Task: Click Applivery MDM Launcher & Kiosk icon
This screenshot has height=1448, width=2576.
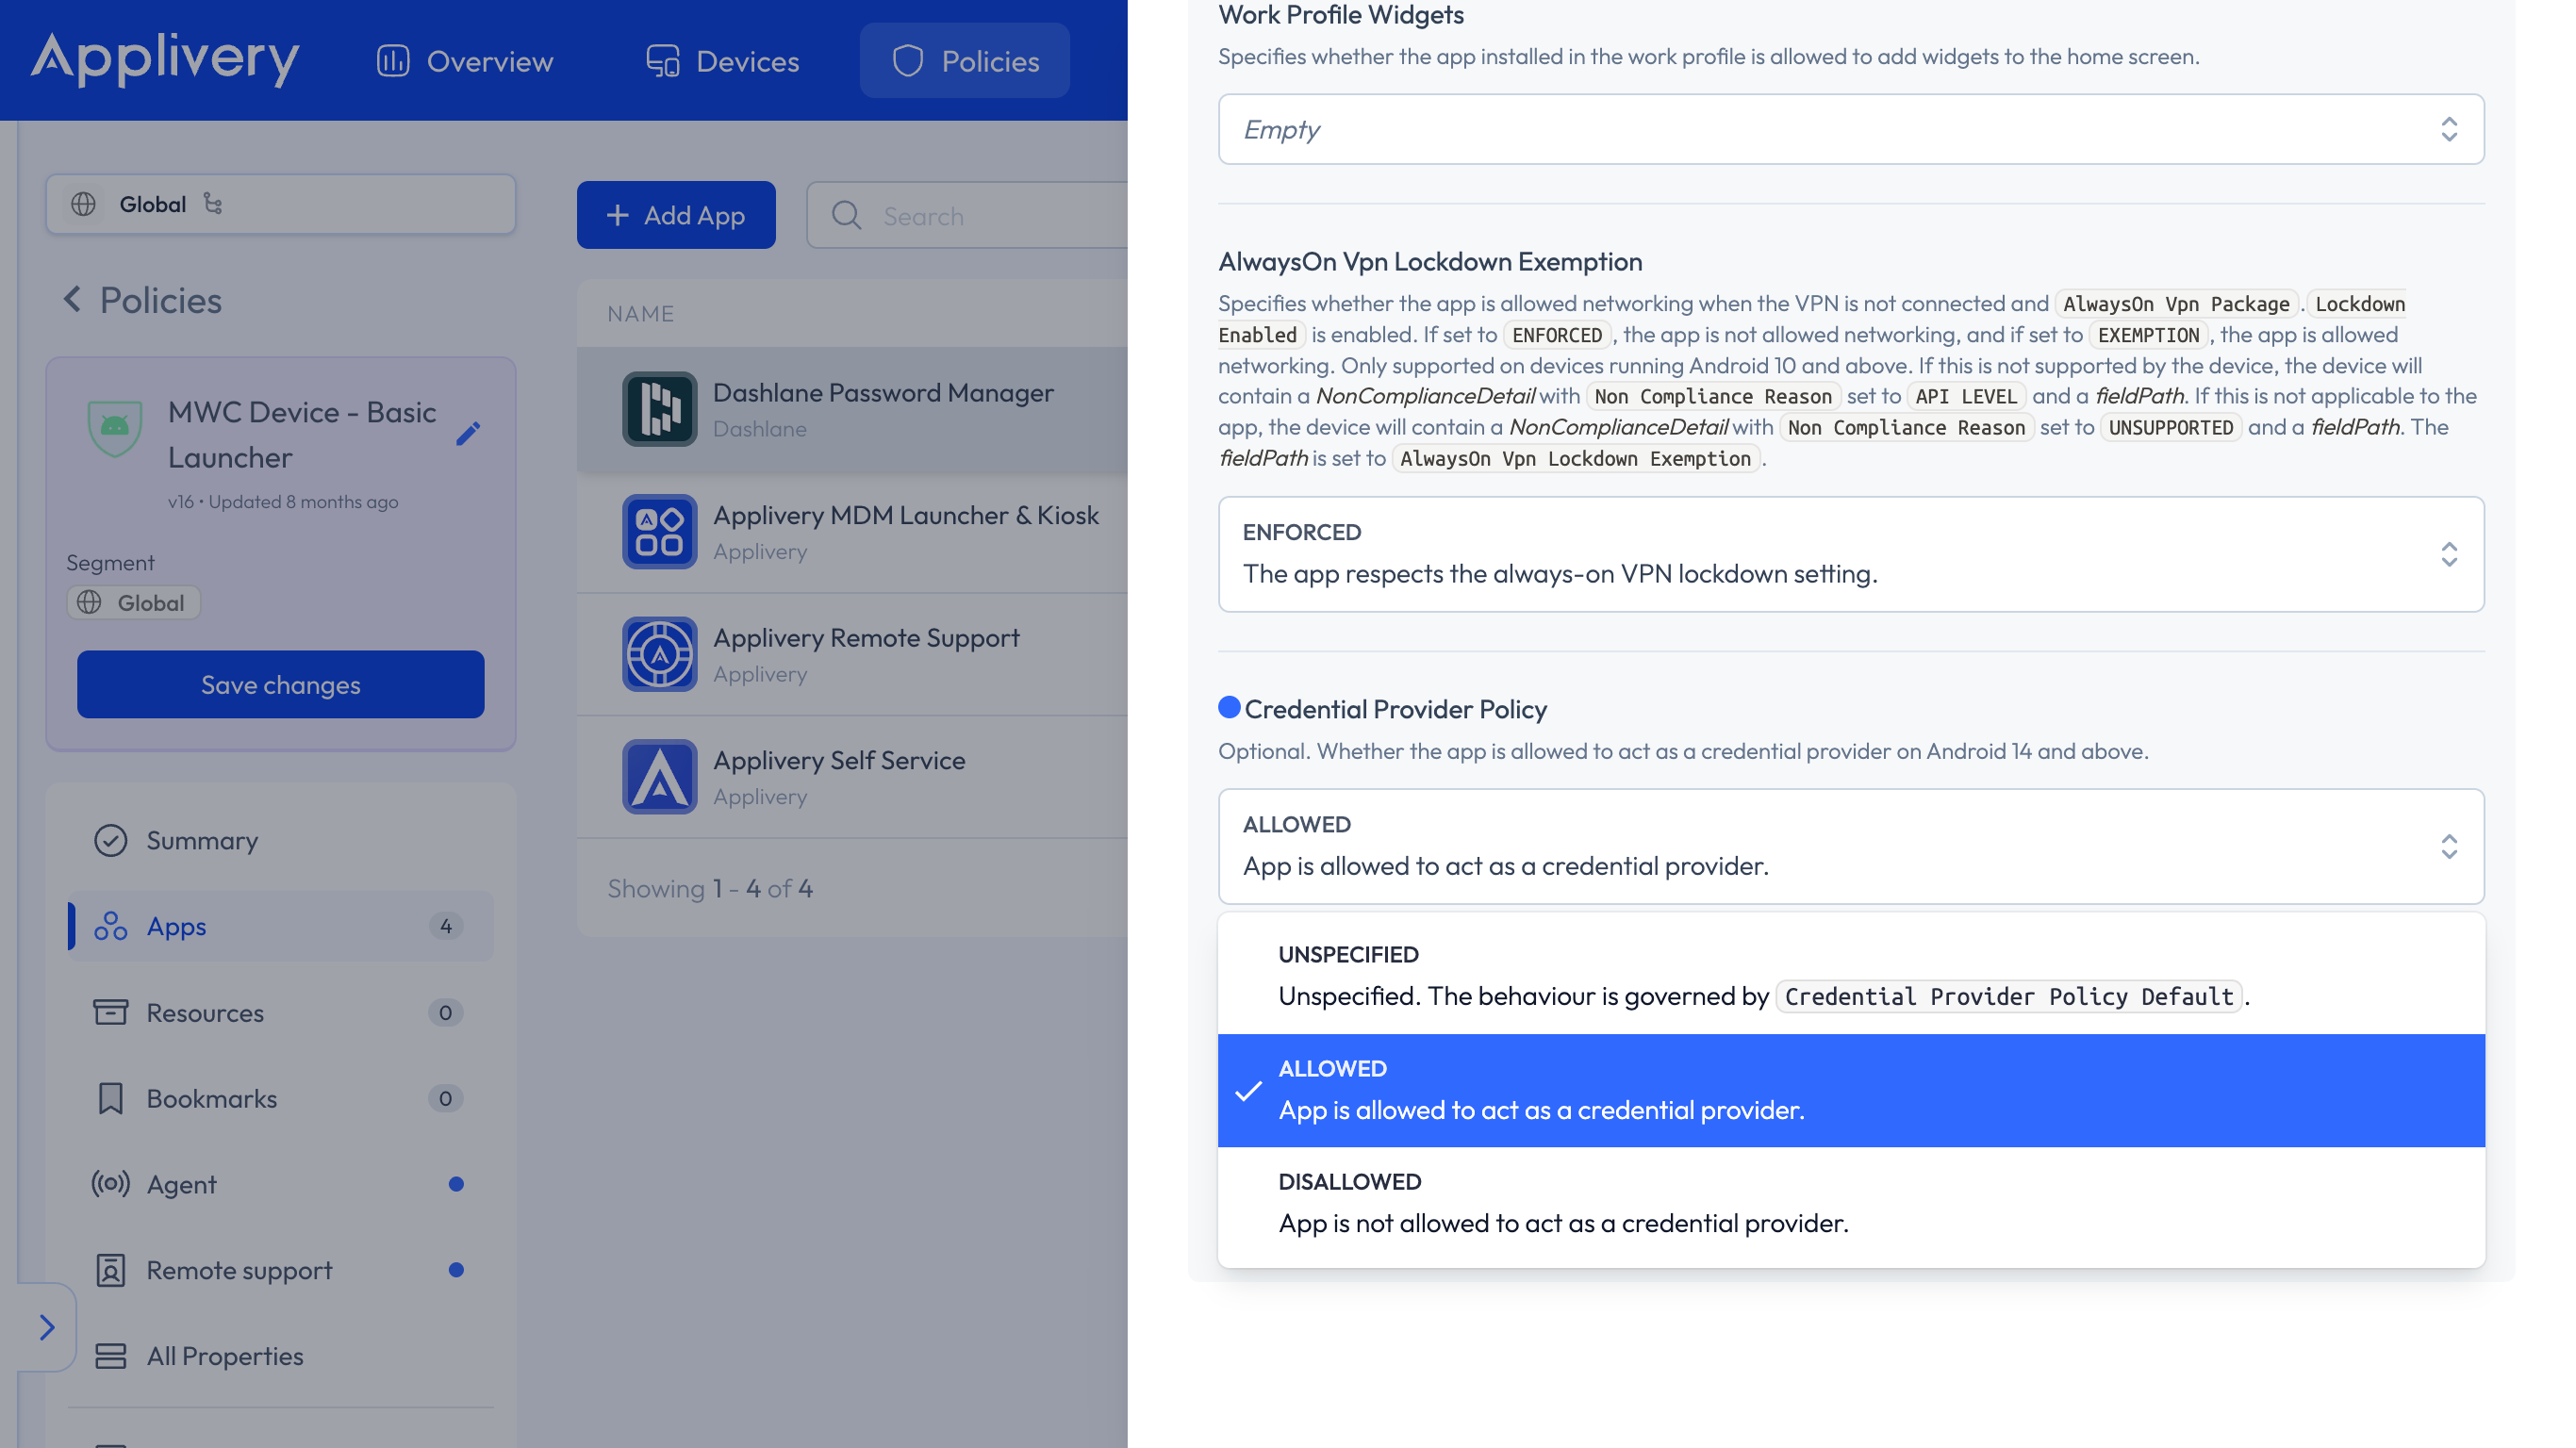Action: [659, 532]
